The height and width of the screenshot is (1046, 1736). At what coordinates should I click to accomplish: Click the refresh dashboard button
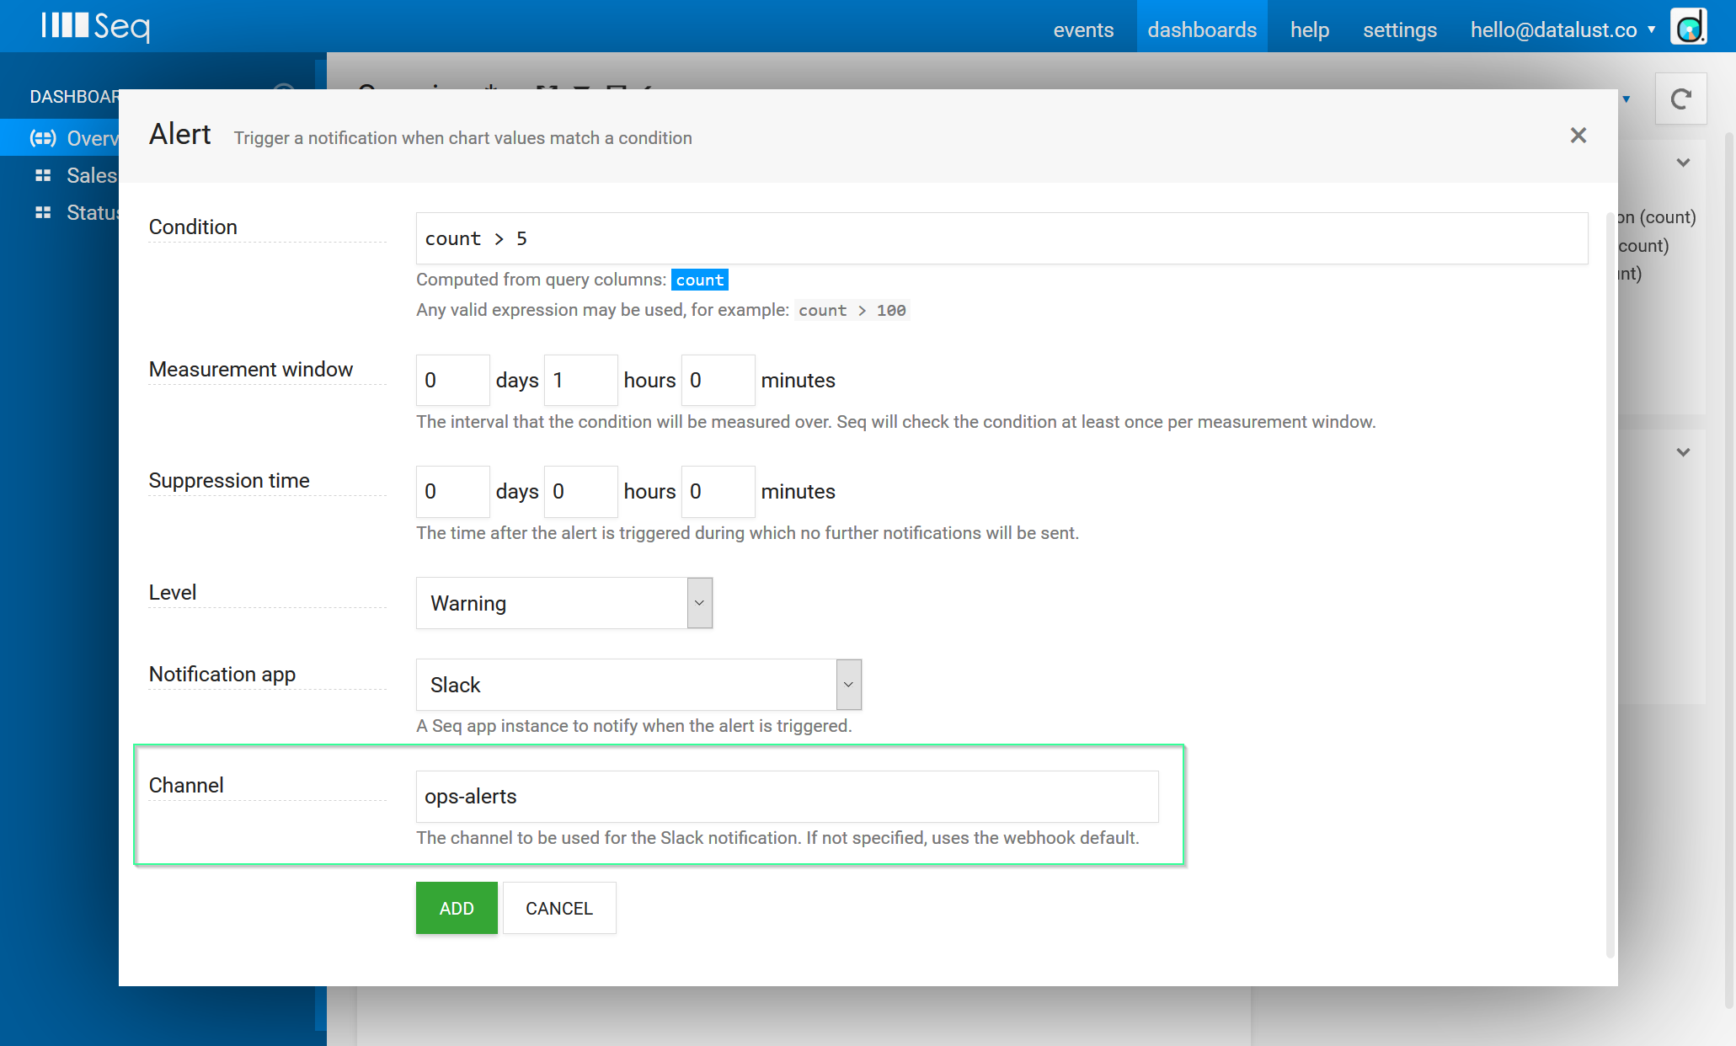[x=1680, y=99]
